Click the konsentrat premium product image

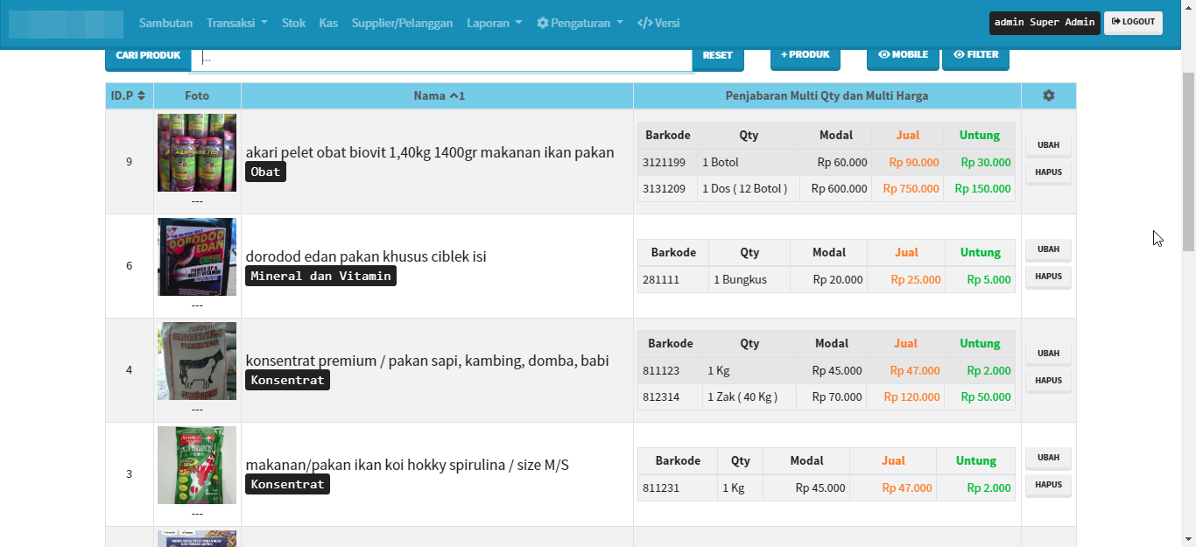pos(197,361)
